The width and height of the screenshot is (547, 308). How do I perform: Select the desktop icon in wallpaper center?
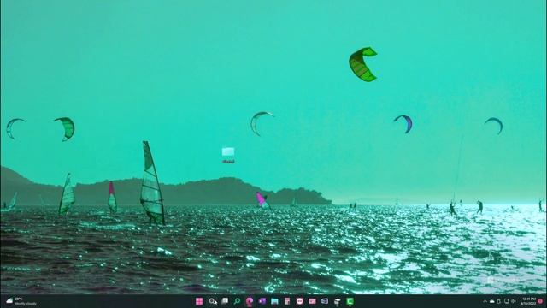click(x=228, y=156)
